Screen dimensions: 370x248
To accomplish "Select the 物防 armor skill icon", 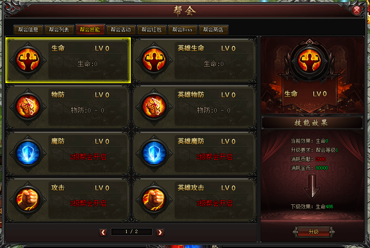I will 28,107.
